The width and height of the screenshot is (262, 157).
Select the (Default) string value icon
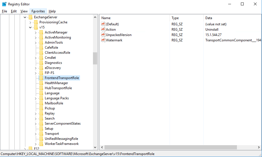click(103, 24)
